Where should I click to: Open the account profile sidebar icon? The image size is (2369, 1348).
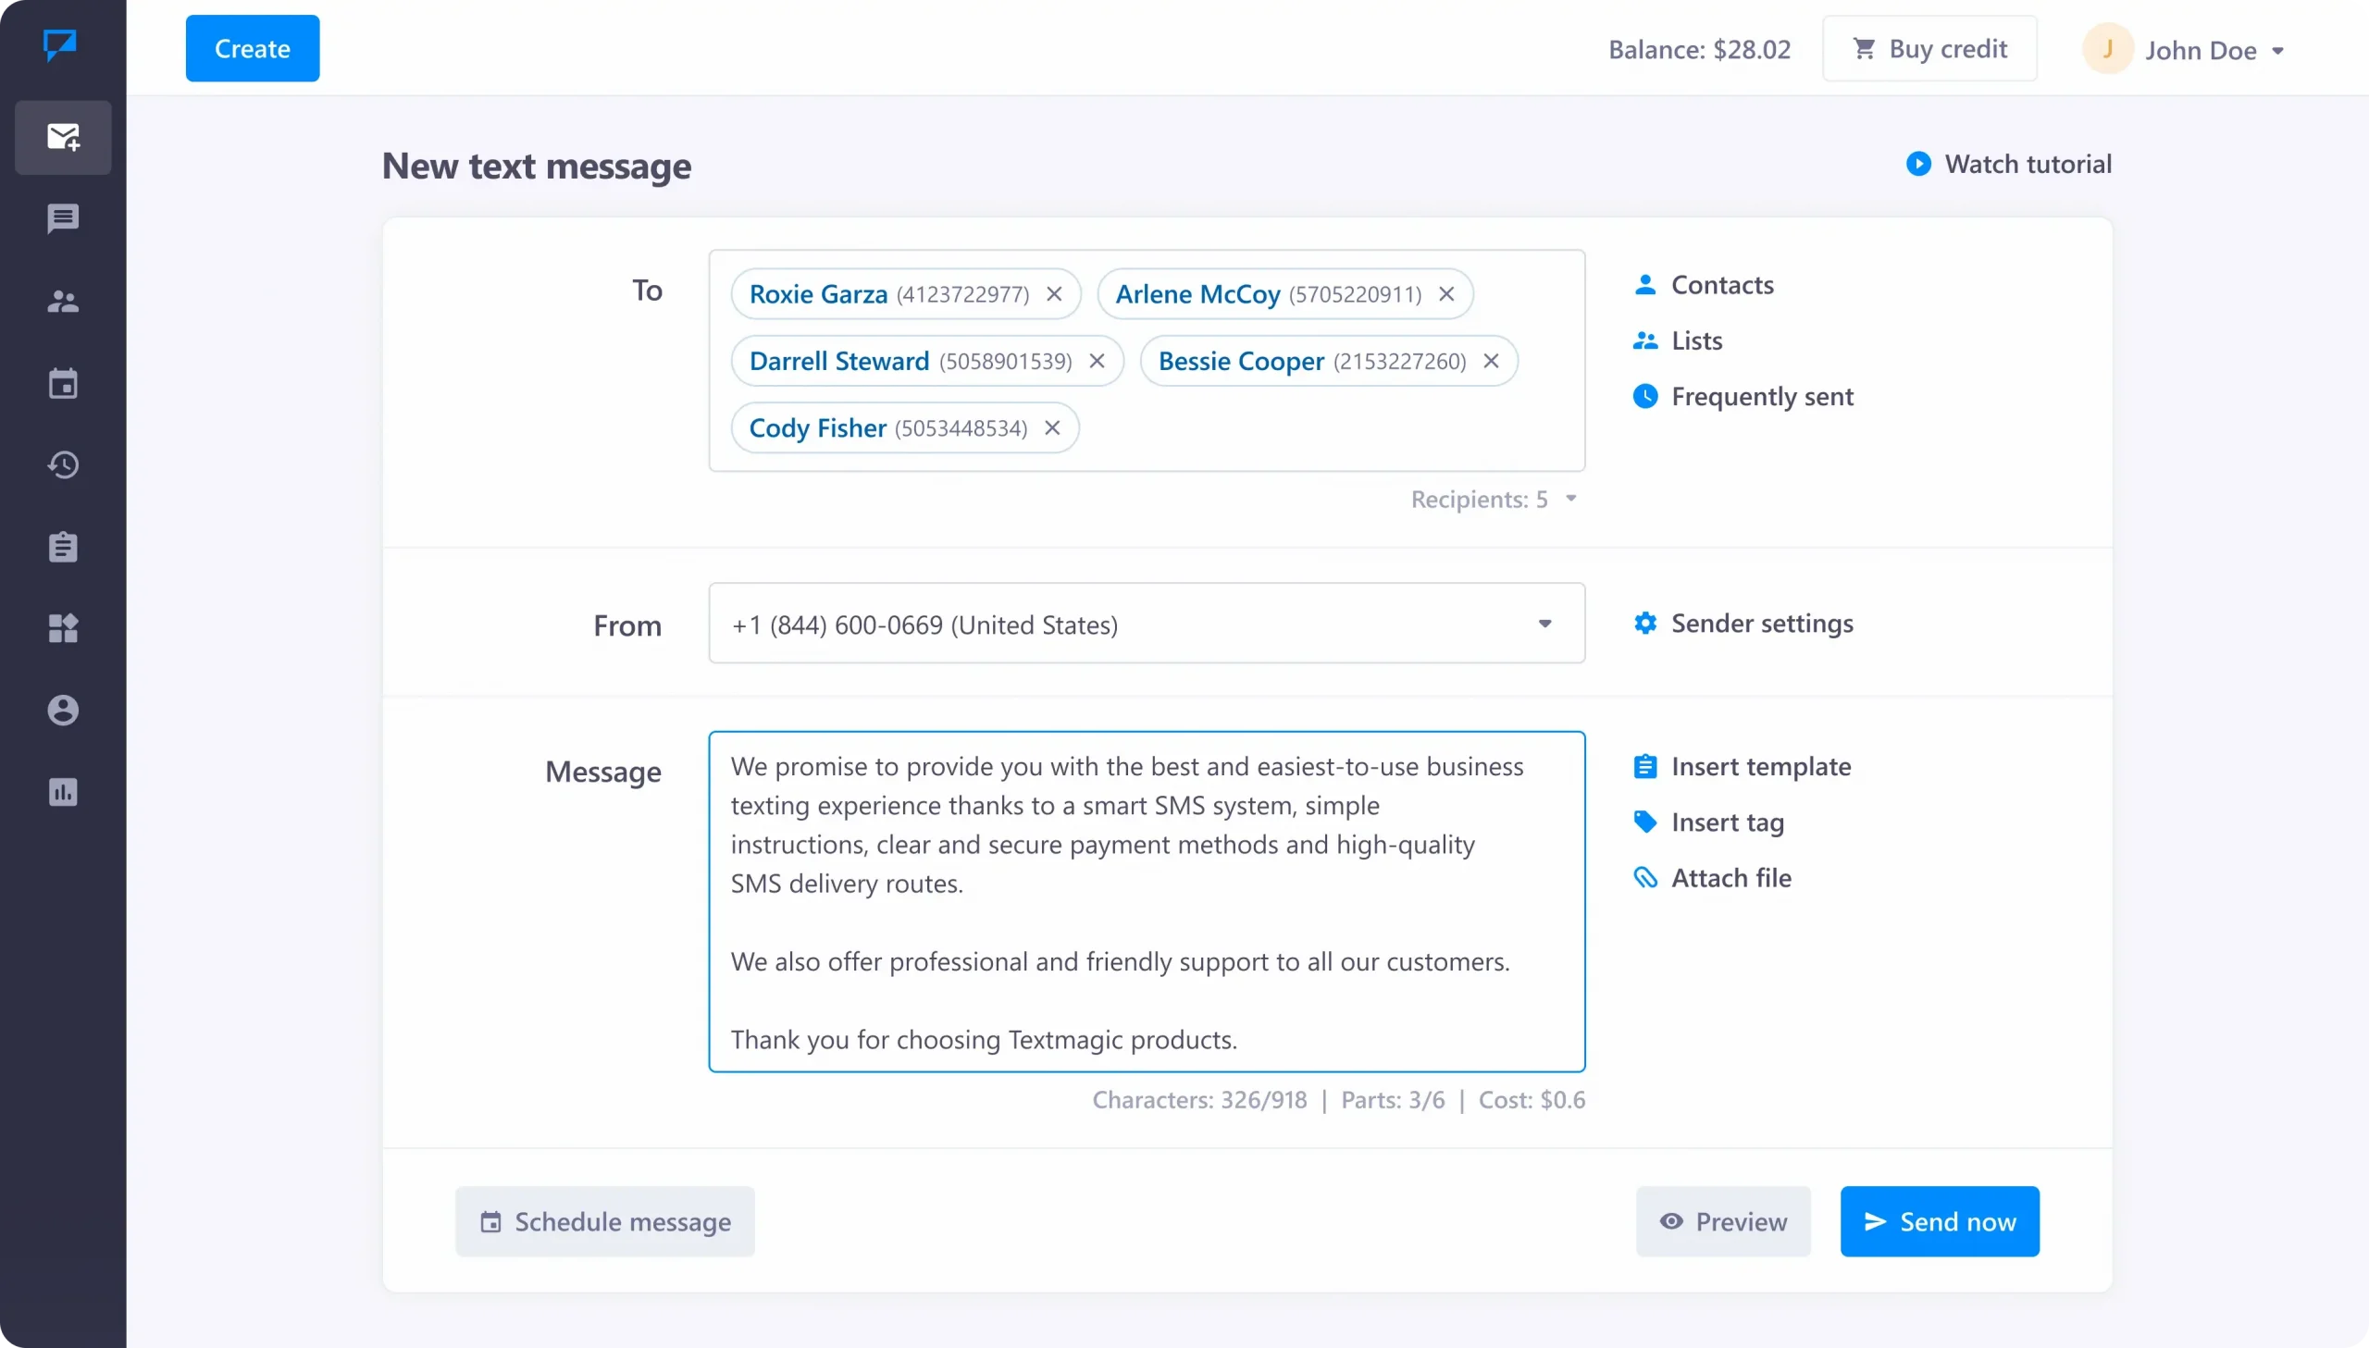point(63,711)
